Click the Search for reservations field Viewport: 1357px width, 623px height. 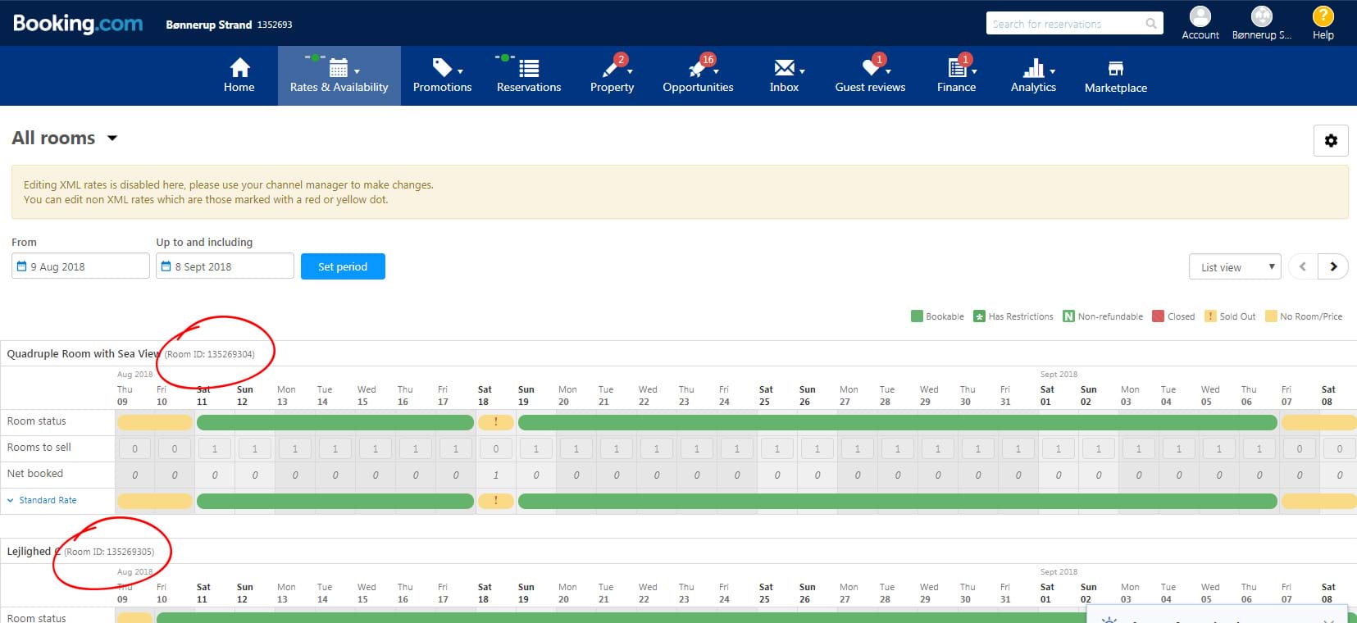click(x=1064, y=24)
